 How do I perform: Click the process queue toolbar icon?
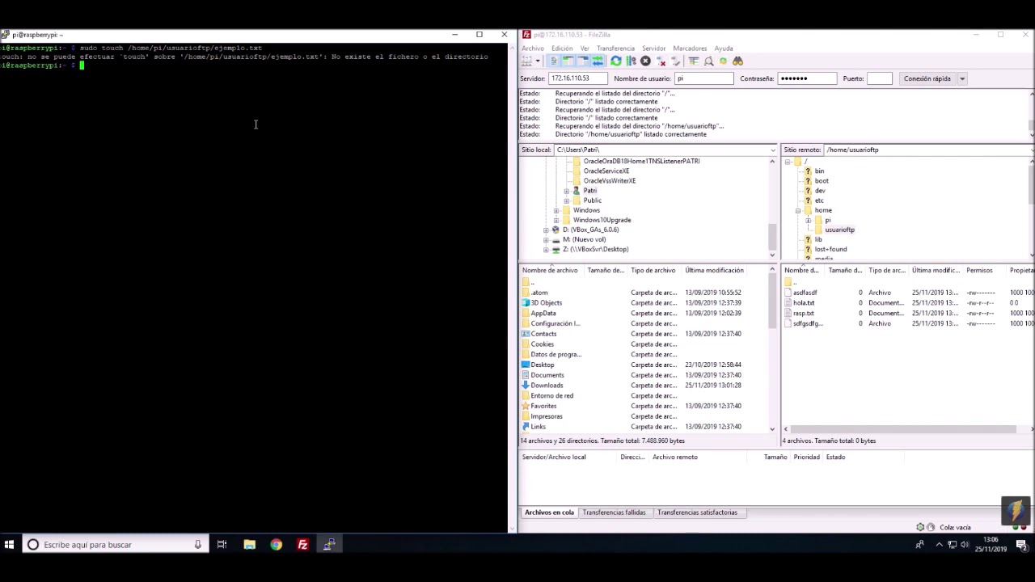click(x=631, y=61)
